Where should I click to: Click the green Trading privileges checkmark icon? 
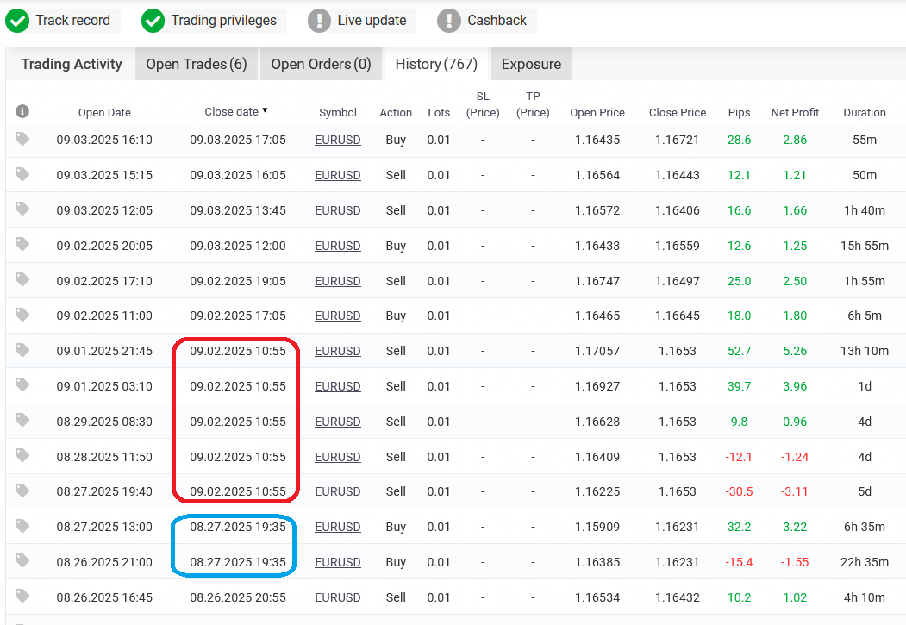[153, 21]
